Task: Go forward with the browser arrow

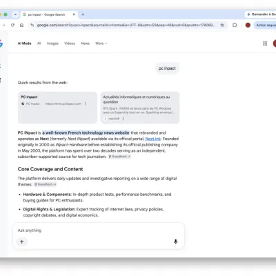Action: tap(3, 25)
